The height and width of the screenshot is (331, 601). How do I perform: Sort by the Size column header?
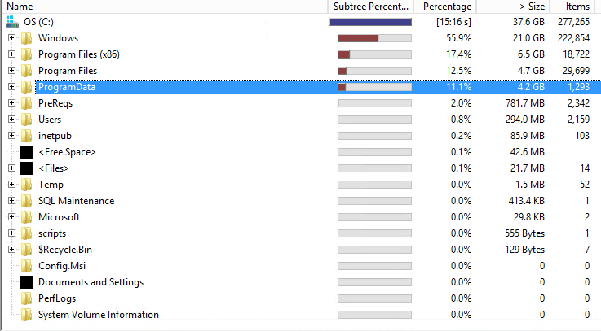click(x=513, y=7)
